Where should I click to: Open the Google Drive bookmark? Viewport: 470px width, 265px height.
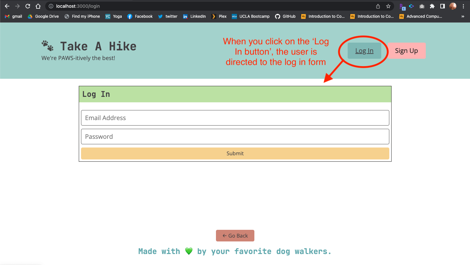coord(43,16)
